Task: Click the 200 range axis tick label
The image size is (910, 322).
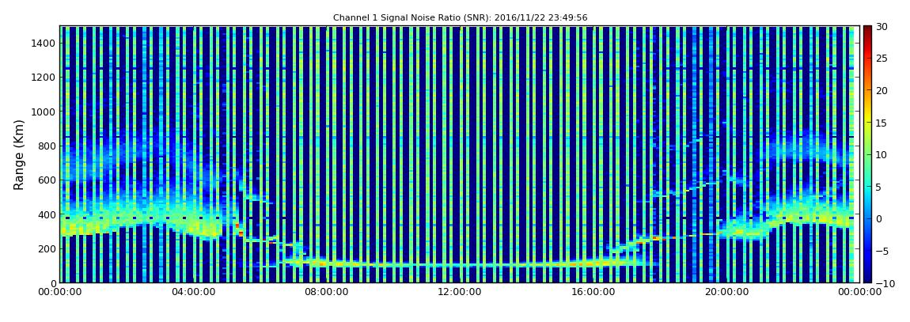Action: [47, 248]
